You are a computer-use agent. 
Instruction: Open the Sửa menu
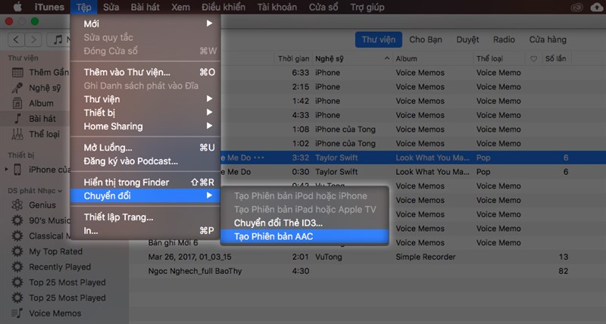(x=111, y=8)
